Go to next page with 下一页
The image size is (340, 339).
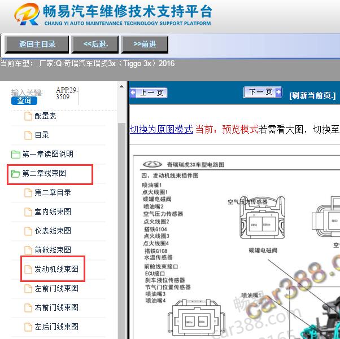[x=263, y=93]
